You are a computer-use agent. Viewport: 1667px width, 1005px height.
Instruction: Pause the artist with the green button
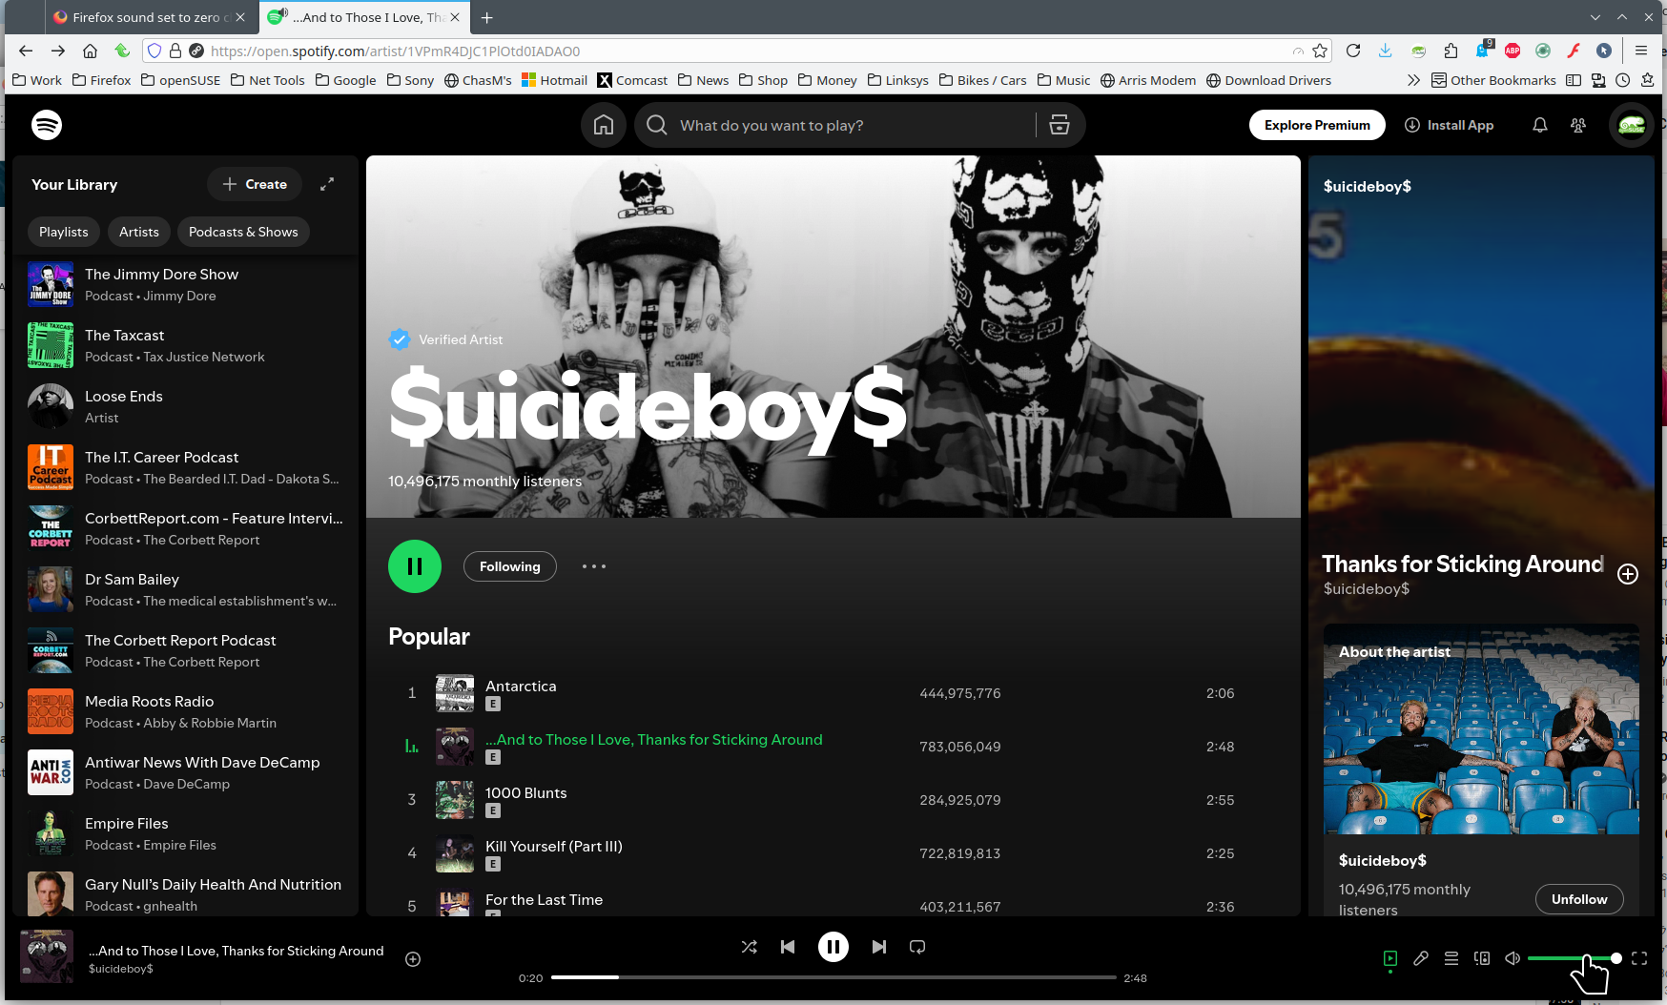pos(415,566)
